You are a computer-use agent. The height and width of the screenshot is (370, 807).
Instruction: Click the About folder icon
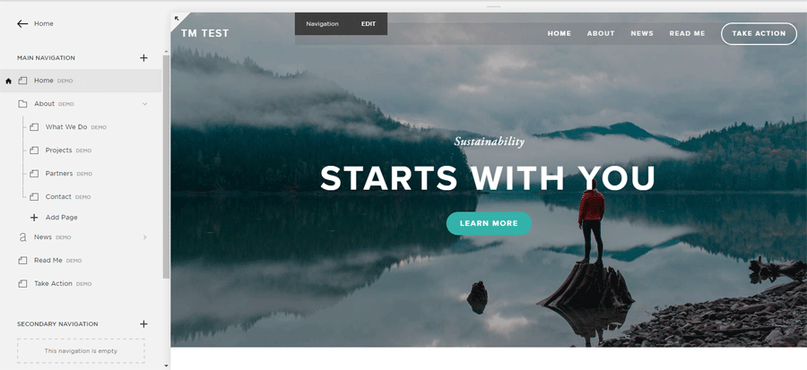tap(22, 104)
